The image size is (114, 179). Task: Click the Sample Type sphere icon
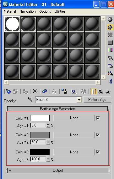click(x=110, y=19)
